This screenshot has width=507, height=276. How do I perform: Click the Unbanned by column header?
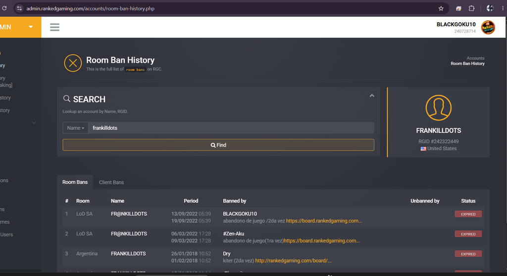(425, 201)
